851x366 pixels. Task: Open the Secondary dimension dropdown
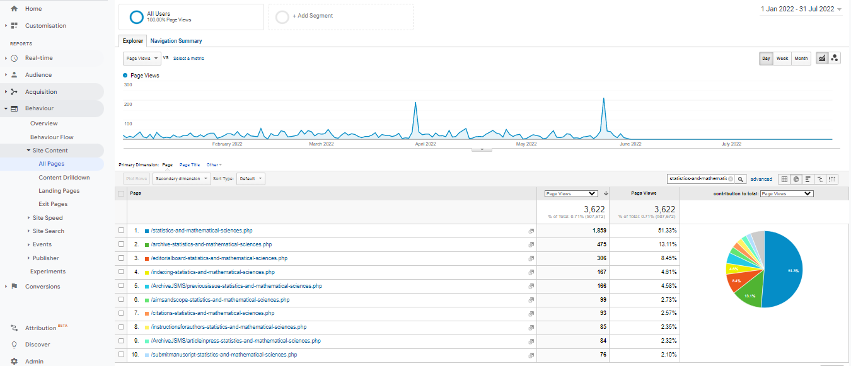182,179
